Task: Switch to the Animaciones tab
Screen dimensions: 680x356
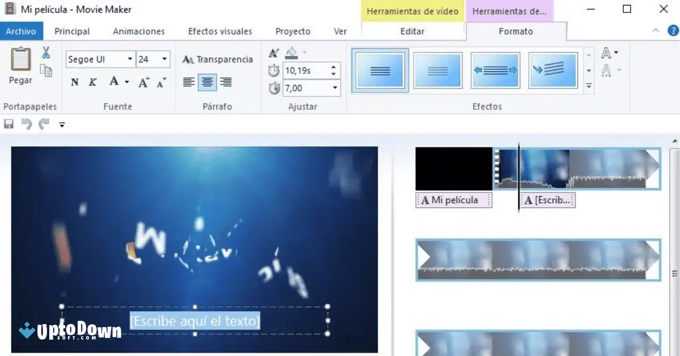Action: [x=138, y=31]
